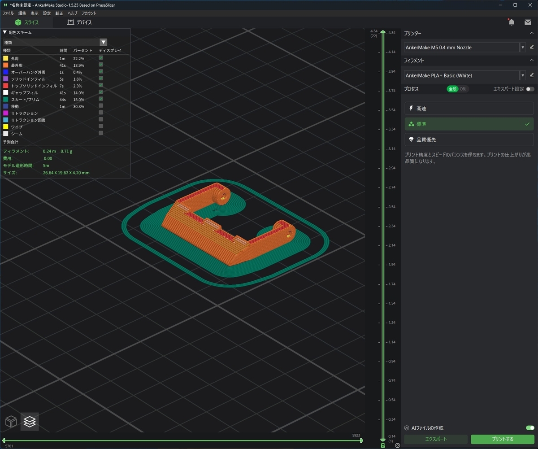
Task: Enable display checkbox for 移動
Action: pyautogui.click(x=101, y=106)
